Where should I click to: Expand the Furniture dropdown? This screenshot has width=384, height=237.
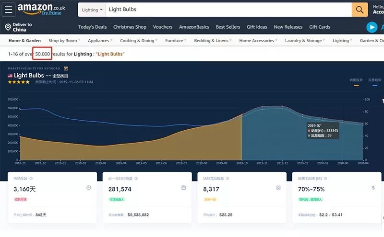point(176,41)
